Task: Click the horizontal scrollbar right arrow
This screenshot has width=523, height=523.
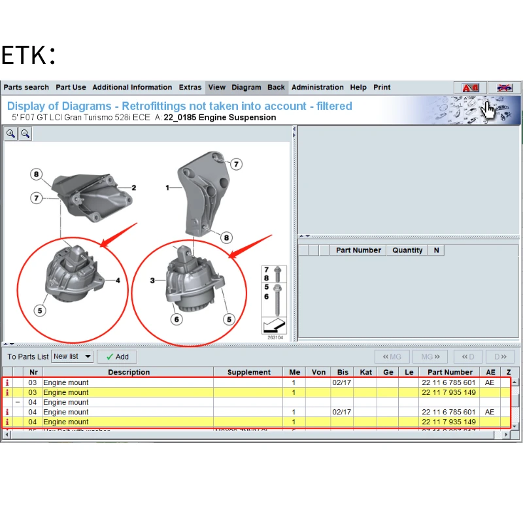Action: coord(506,434)
